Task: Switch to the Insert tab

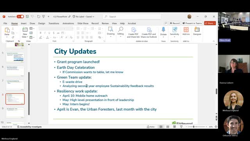Action: point(23,23)
